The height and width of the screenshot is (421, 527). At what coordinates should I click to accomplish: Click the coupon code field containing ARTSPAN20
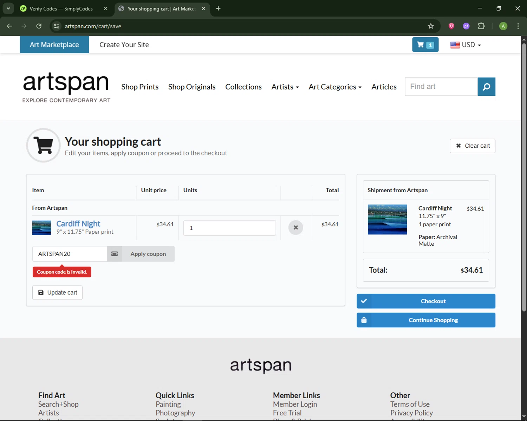point(70,254)
